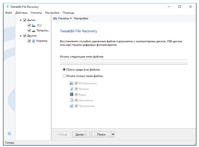Select the (C:) tree label
The image size is (199, 147).
tap(39, 25)
